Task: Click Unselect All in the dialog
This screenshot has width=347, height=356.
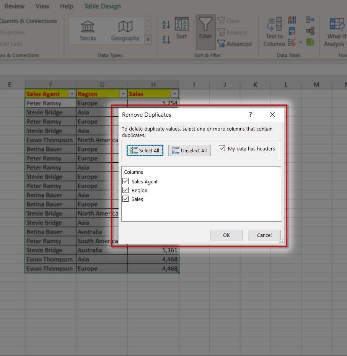Action: coord(189,150)
